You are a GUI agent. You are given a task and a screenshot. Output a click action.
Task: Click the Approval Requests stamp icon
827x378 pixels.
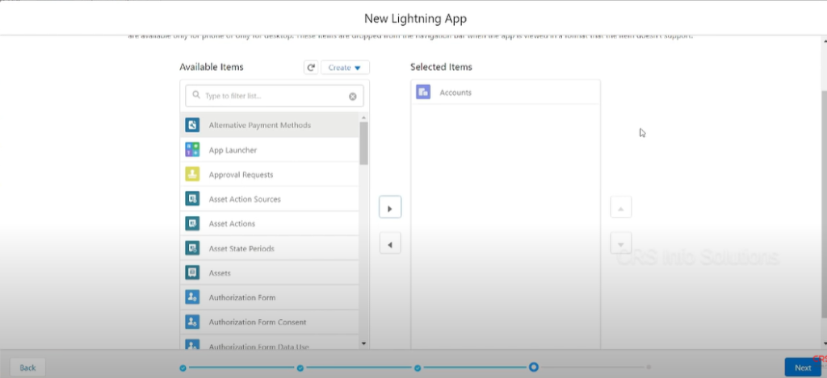(192, 174)
